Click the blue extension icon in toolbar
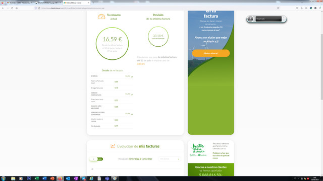323x181 pixels. pos(311,8)
